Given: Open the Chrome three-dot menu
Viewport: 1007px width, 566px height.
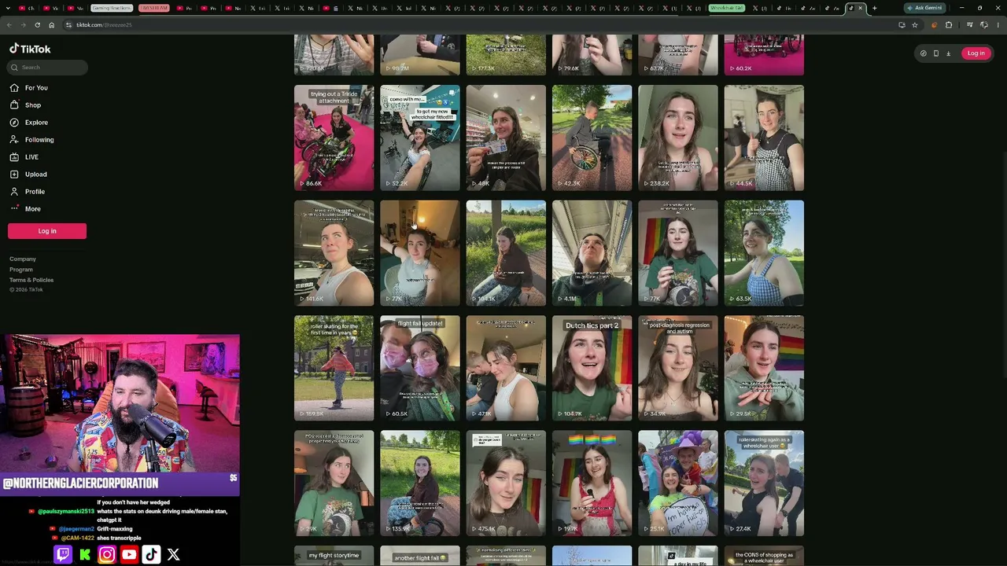Looking at the screenshot, I should tap(998, 25).
